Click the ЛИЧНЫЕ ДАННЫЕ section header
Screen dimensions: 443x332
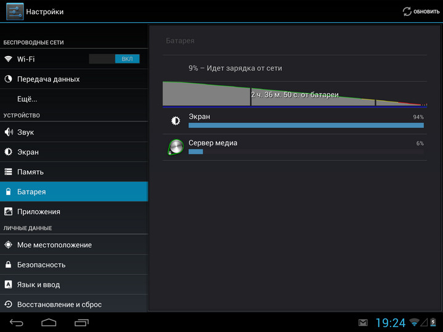(28, 228)
